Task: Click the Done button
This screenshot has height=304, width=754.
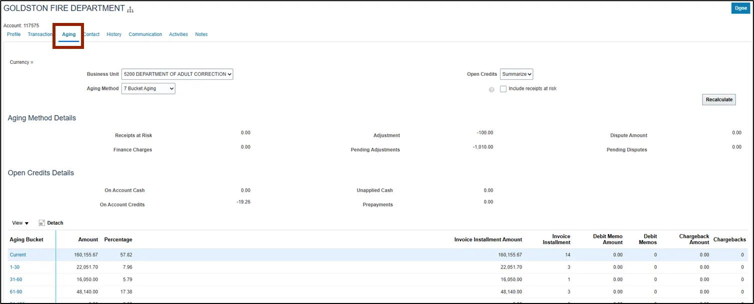Action: coord(740,8)
